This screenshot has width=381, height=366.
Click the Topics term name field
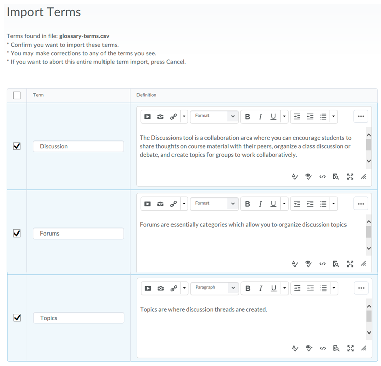coord(78,318)
